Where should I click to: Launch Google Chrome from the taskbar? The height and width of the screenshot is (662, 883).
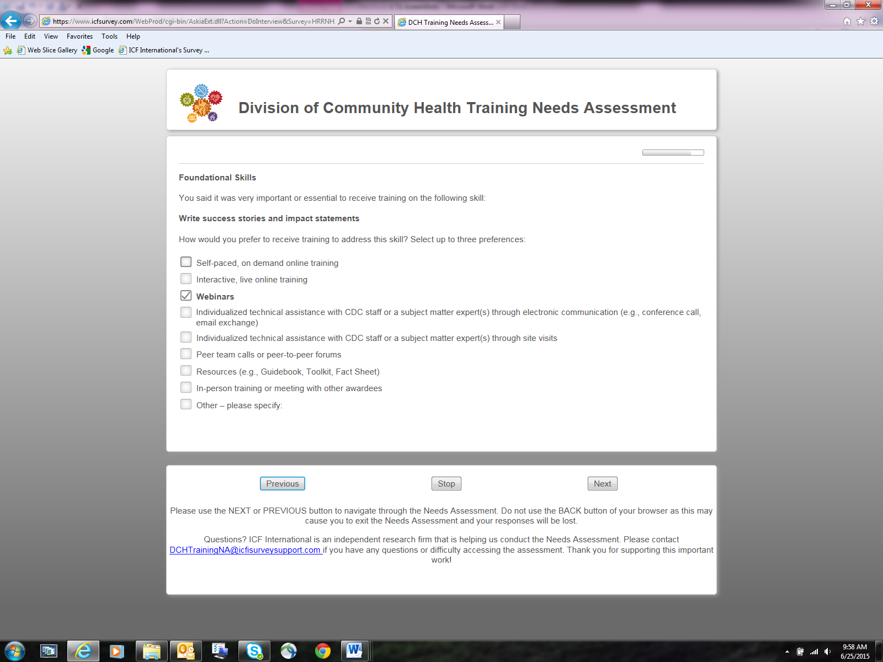(323, 651)
